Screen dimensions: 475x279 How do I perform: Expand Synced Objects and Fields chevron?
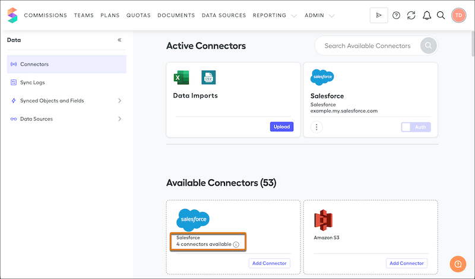[x=119, y=100]
